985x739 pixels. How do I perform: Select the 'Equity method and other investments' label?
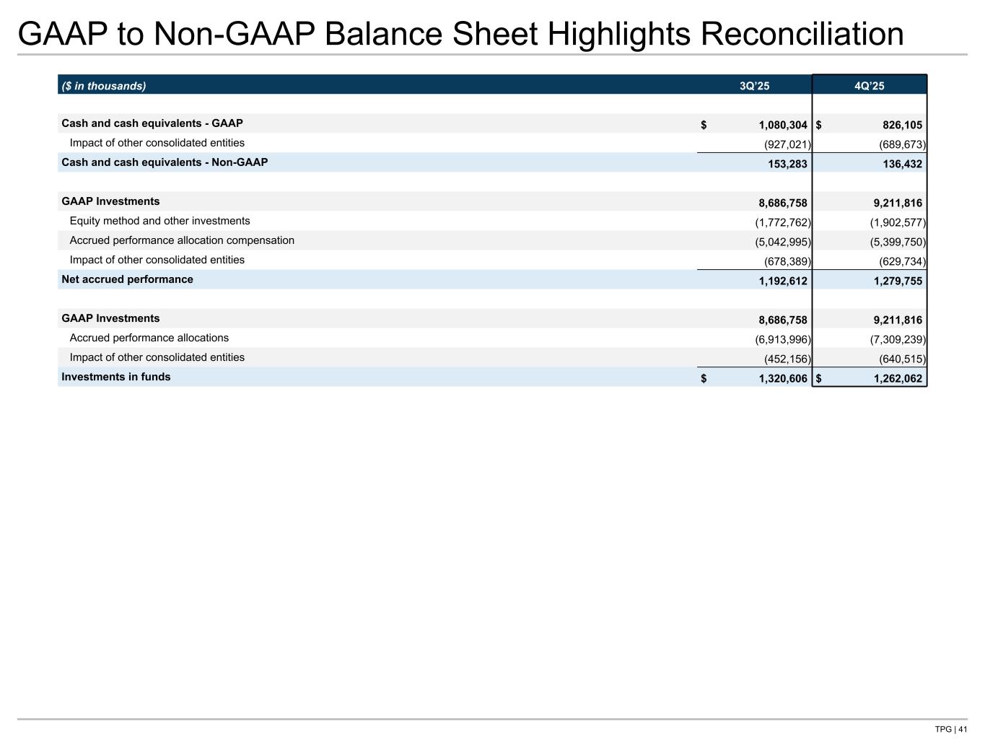point(159,221)
